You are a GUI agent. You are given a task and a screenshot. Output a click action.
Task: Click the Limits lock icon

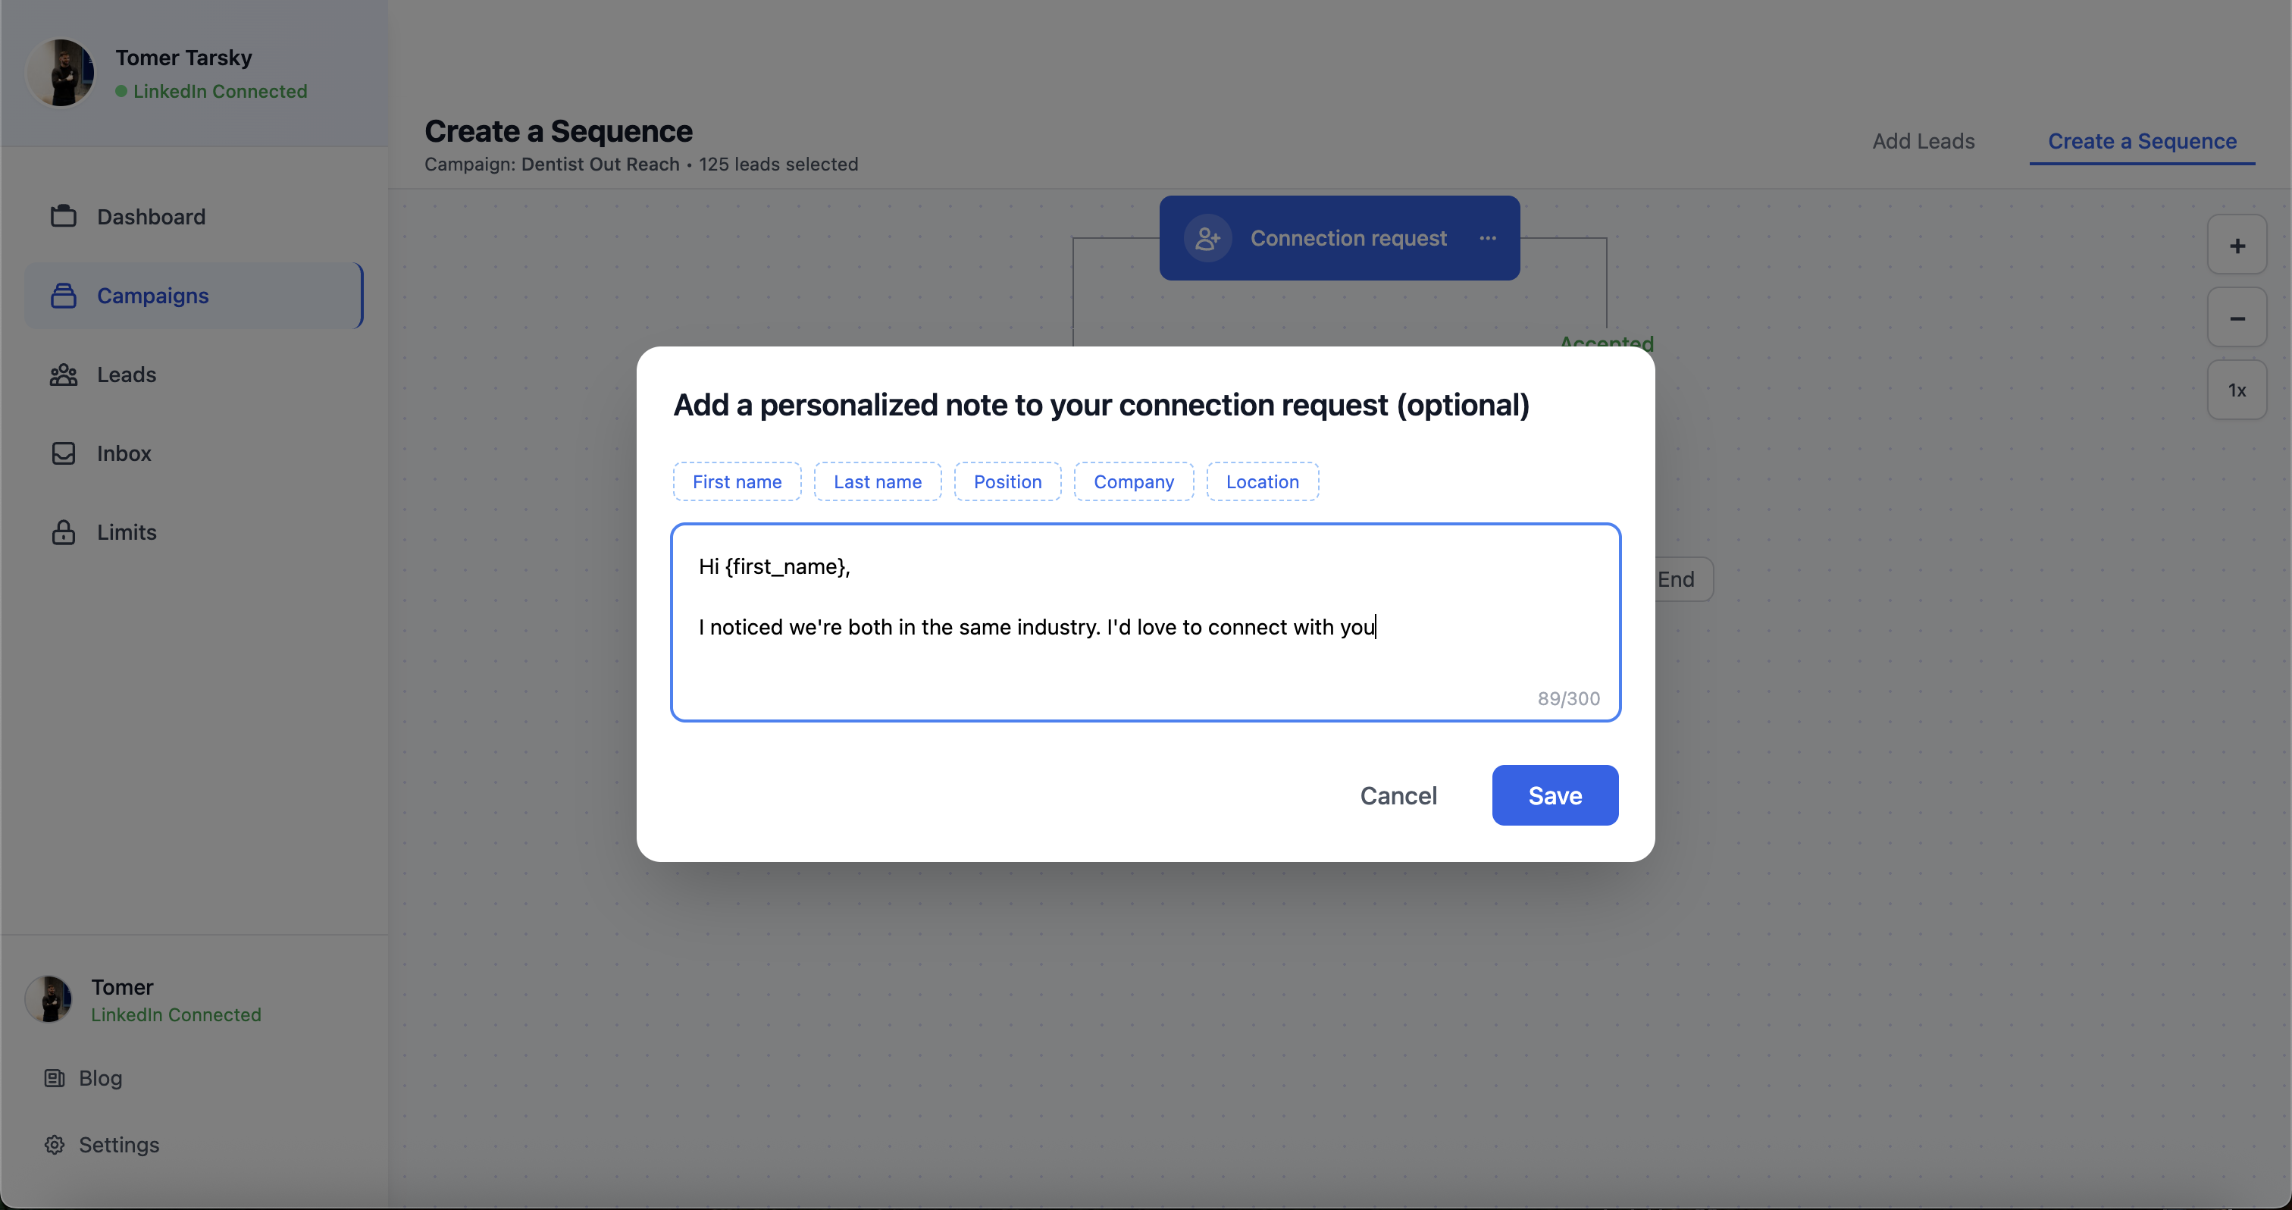[x=63, y=532]
